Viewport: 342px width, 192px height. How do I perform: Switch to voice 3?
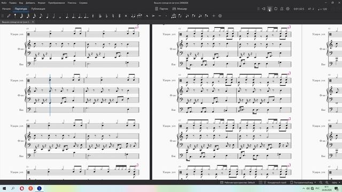pos(200,15)
